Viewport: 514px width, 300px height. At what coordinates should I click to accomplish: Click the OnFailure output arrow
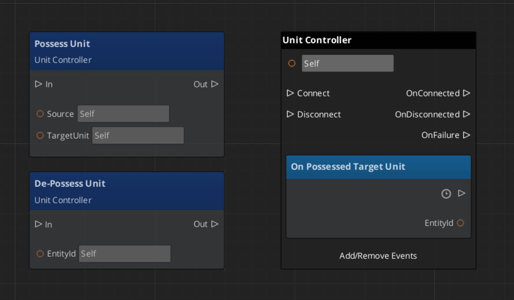pos(466,135)
